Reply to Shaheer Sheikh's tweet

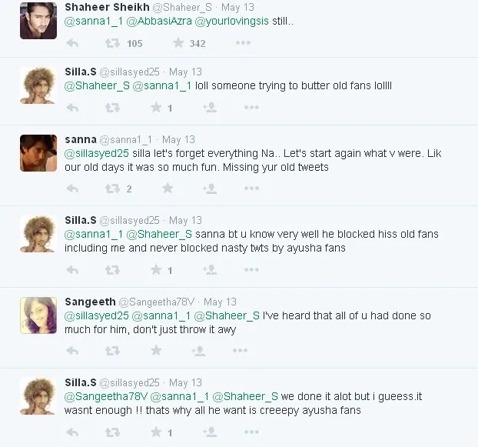(72, 43)
